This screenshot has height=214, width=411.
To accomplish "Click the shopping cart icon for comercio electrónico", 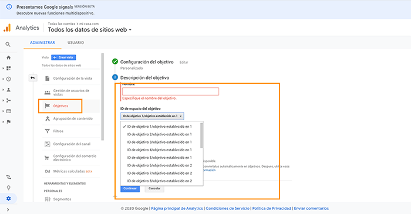I will [47, 158].
